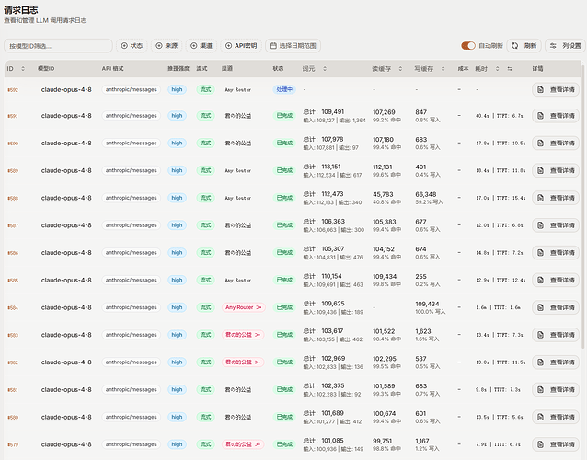The width and height of the screenshot is (587, 460).
Task: Click the pink Any Router tag in row #584
Action: [x=243, y=307]
